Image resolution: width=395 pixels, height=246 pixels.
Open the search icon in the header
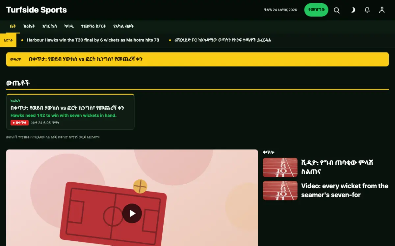(337, 10)
